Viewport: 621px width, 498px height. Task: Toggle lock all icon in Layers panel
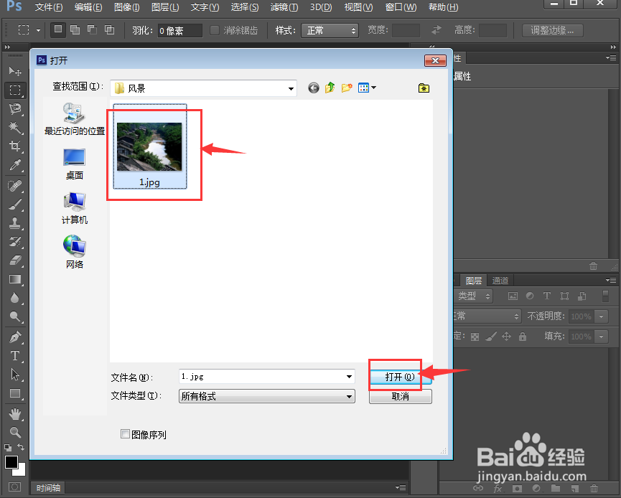coord(523,337)
